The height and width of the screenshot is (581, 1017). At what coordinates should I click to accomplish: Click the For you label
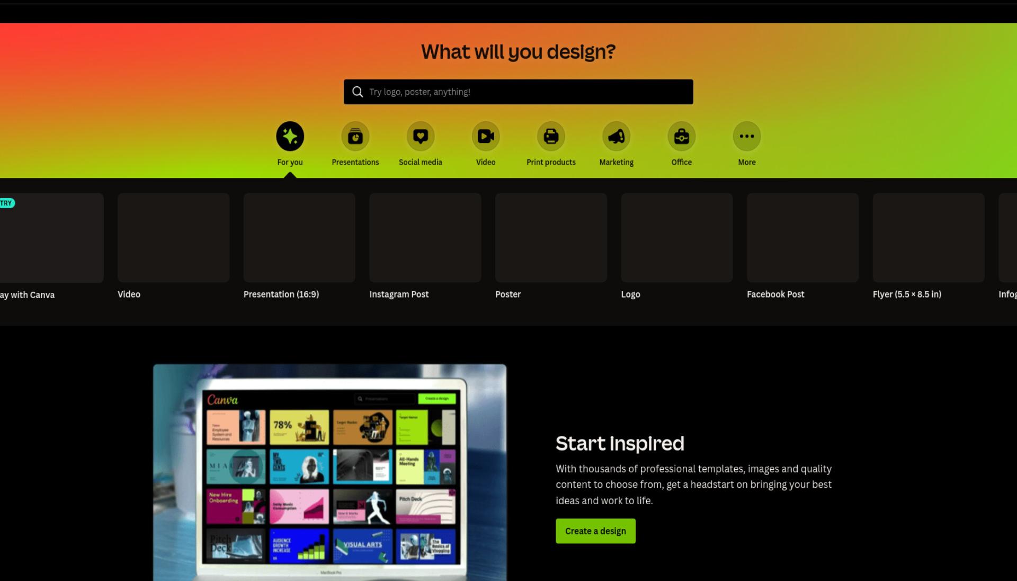[x=290, y=162]
